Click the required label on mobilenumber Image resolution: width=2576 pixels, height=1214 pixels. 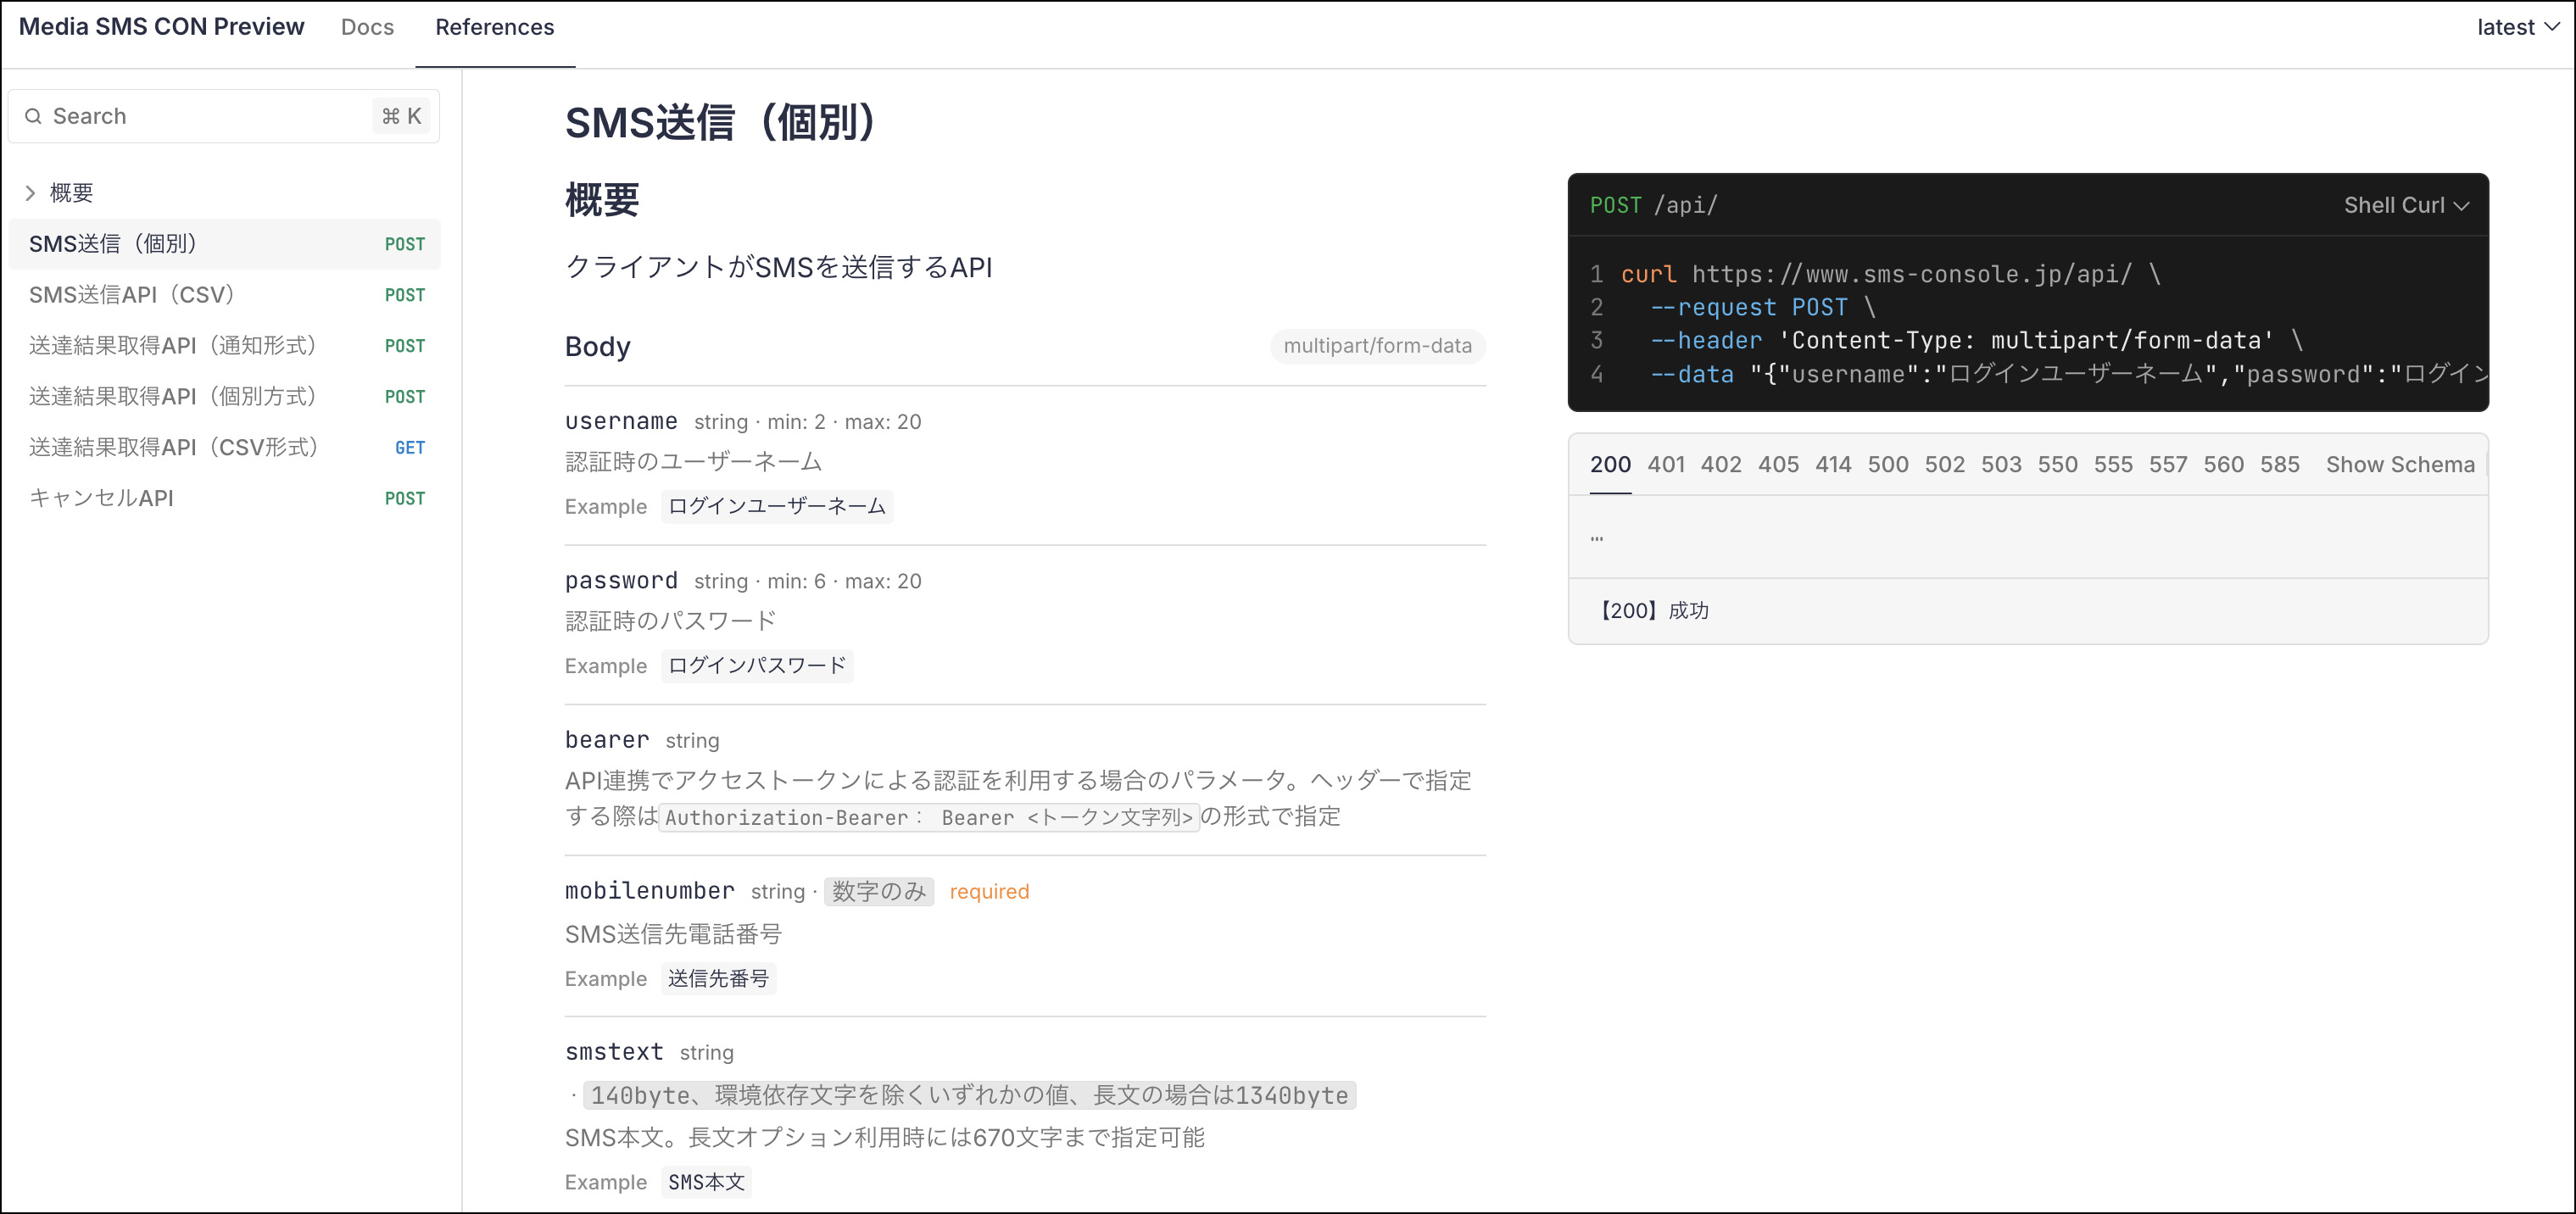[989, 892]
